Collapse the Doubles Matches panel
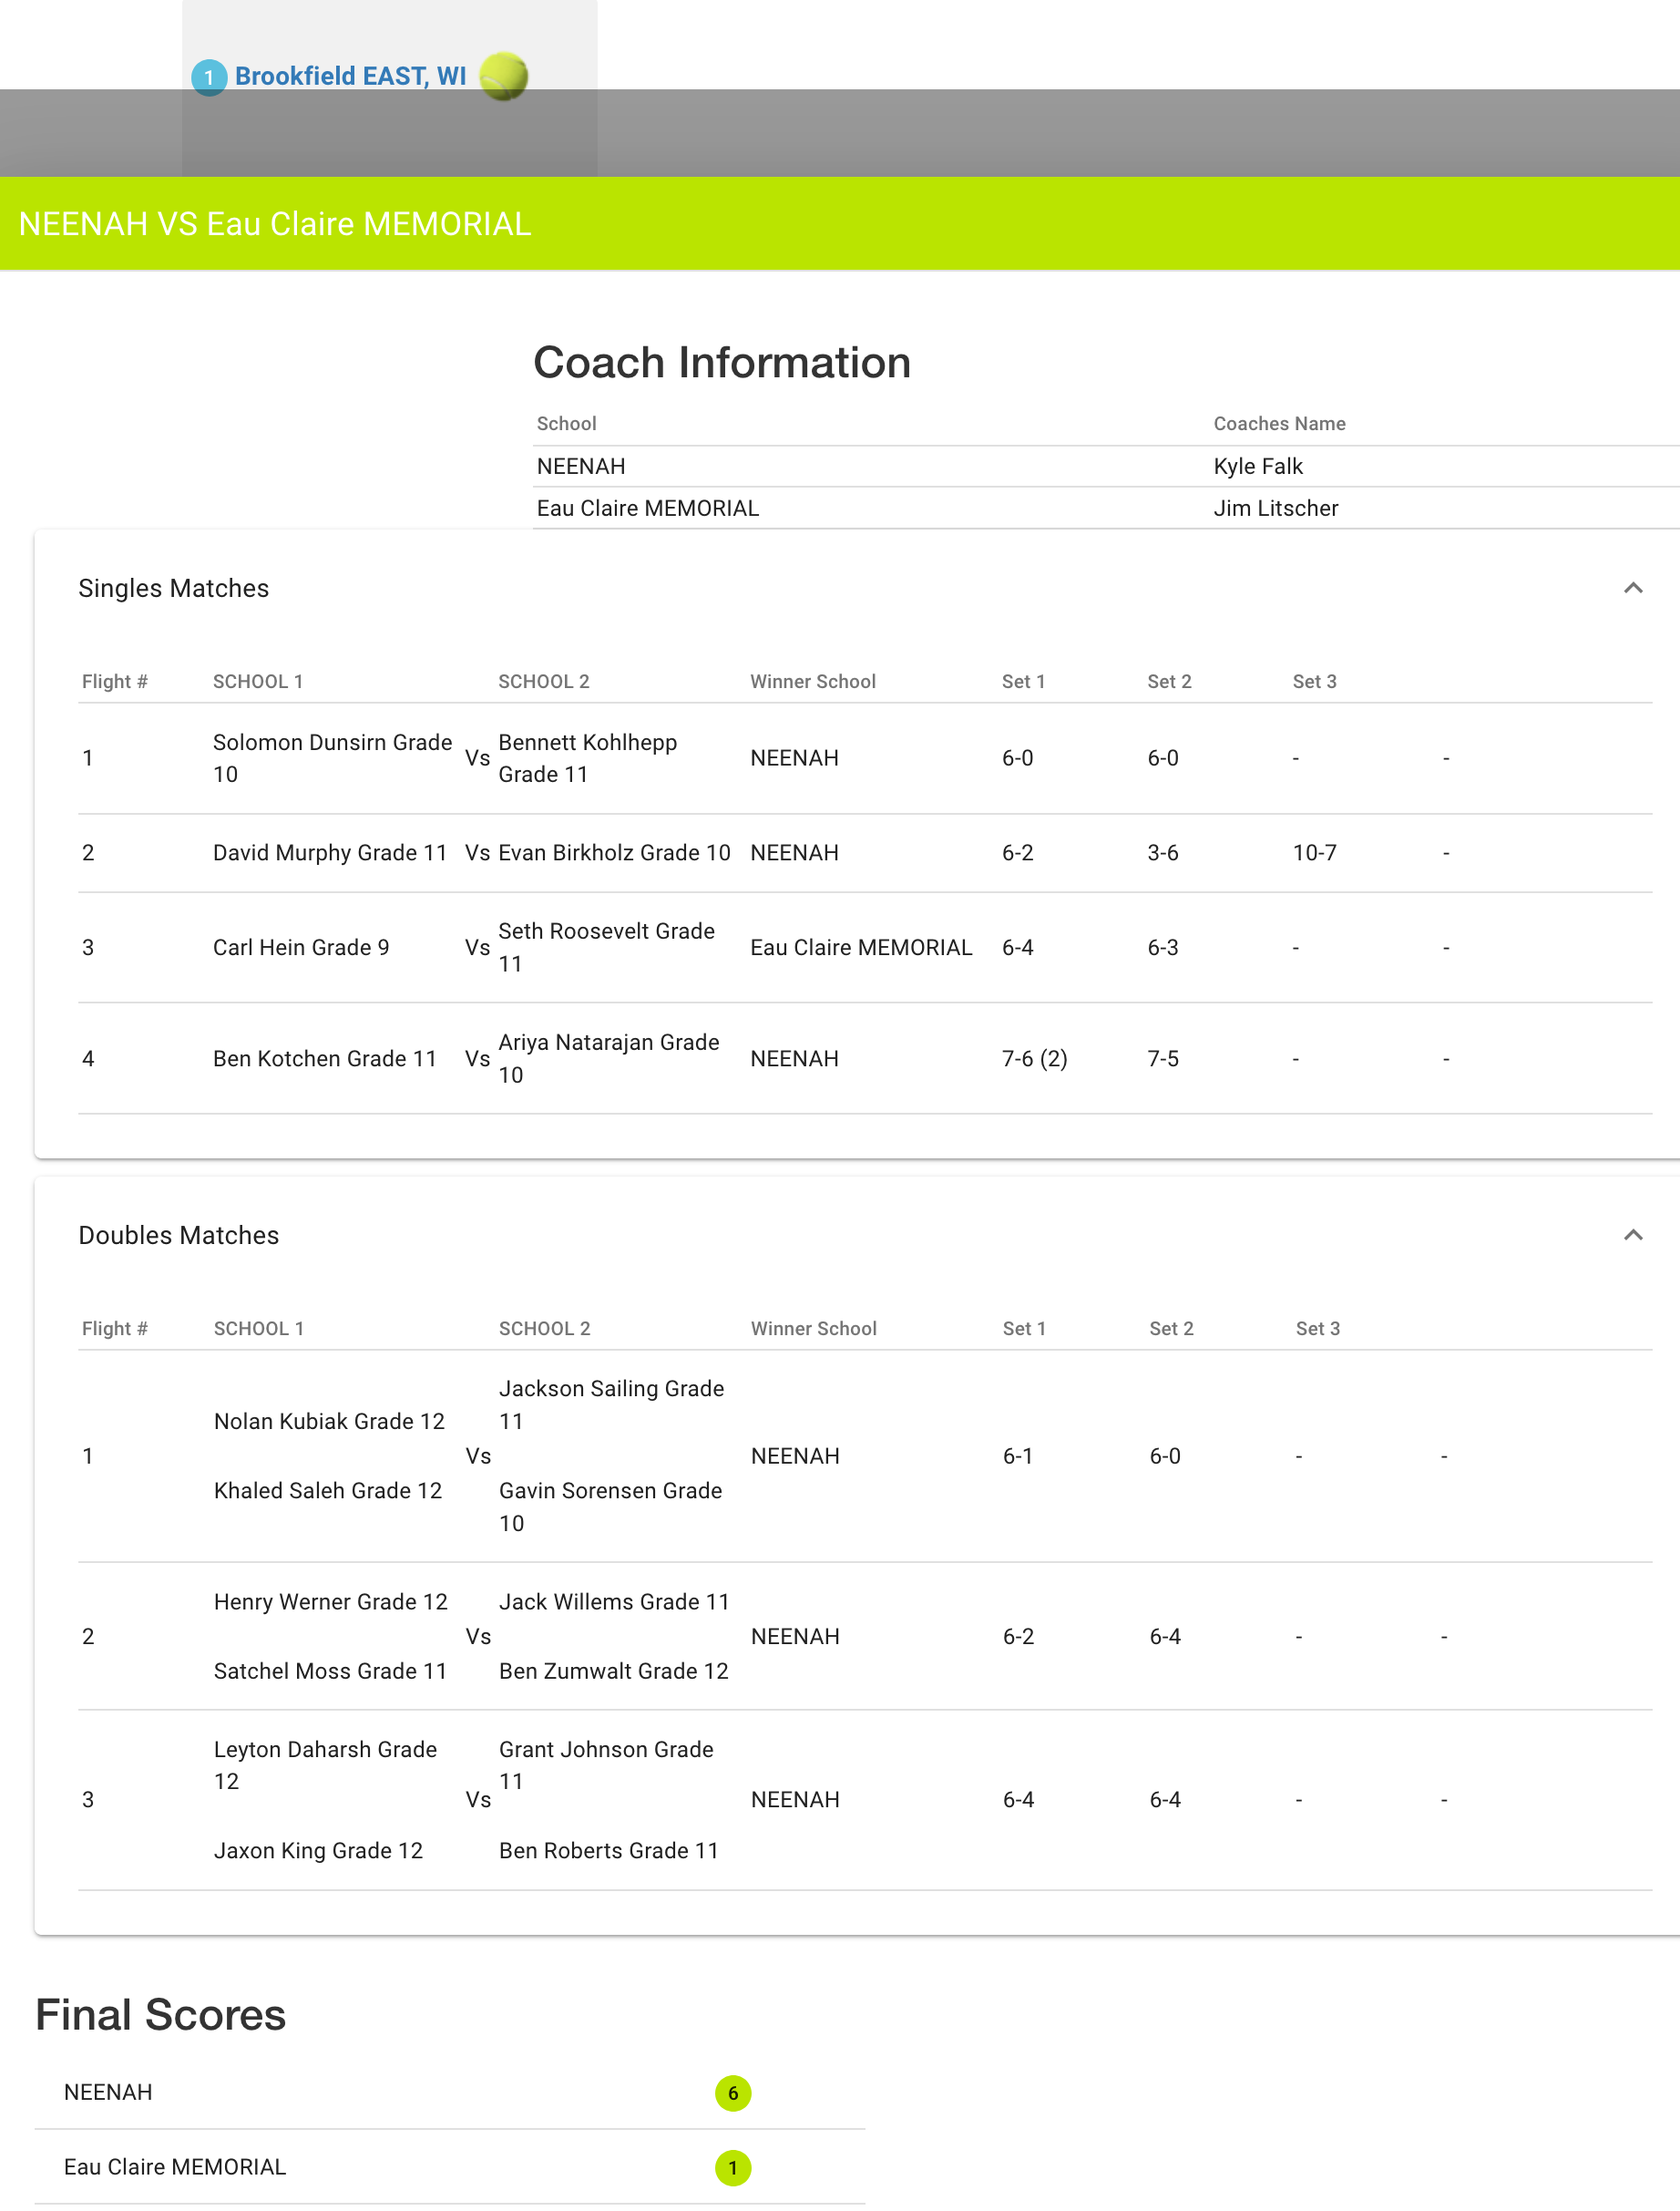 point(1632,1235)
